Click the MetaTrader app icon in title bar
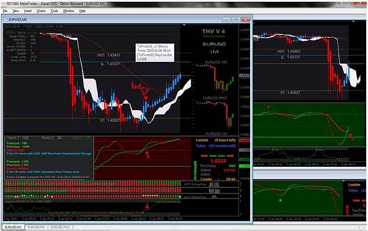Screen dimensions: 368x231 click(4, 4)
